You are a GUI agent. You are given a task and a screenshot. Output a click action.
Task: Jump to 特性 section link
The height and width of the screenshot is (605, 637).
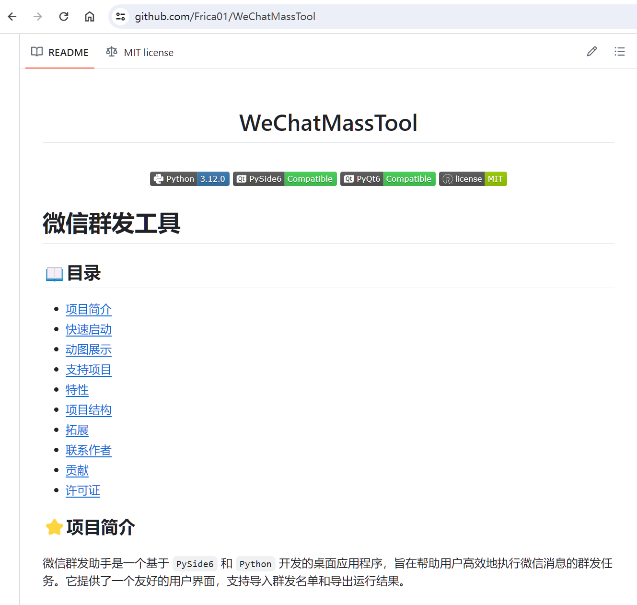click(77, 390)
